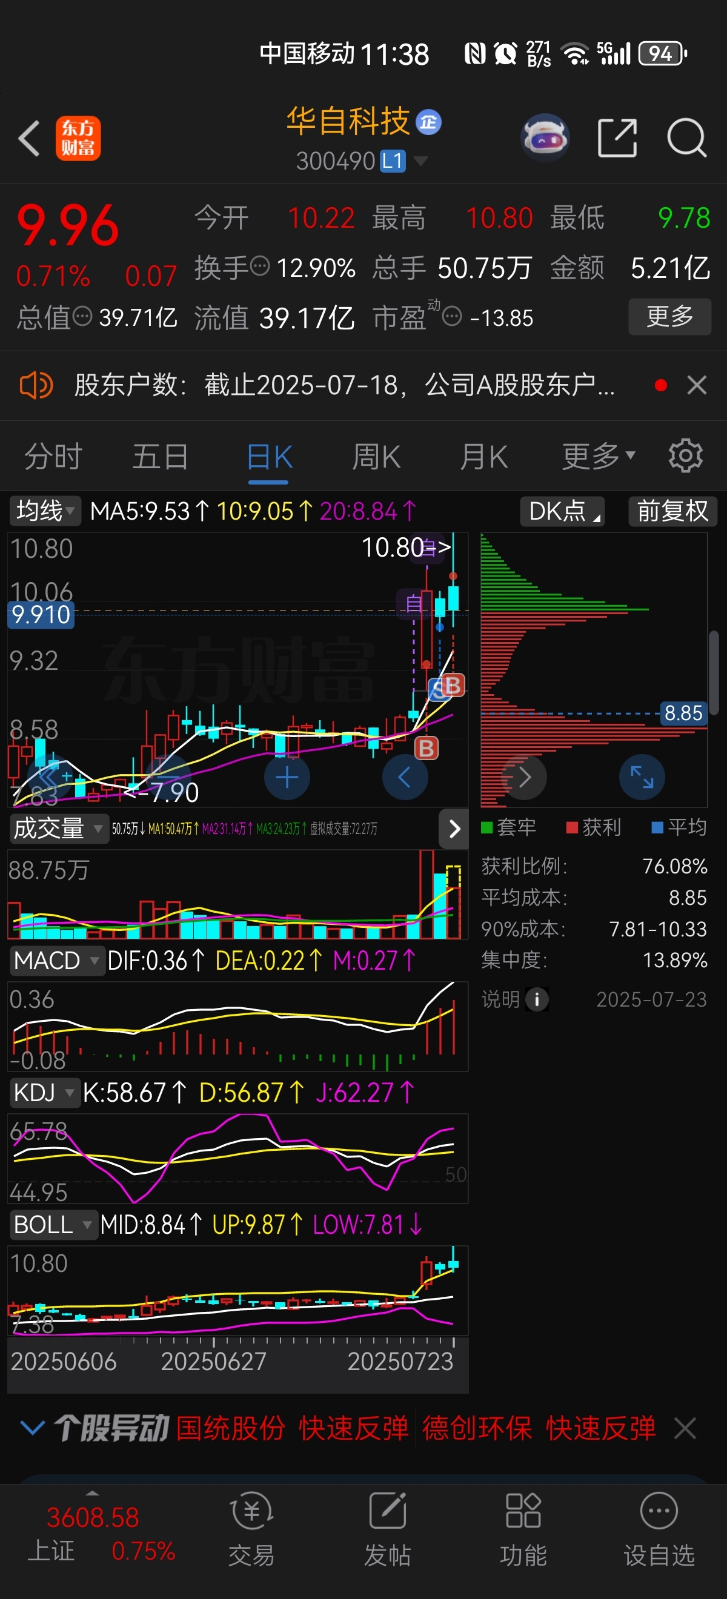Tap the 9.910 price level label
Viewport: 727px width, 1599px height.
point(41,615)
